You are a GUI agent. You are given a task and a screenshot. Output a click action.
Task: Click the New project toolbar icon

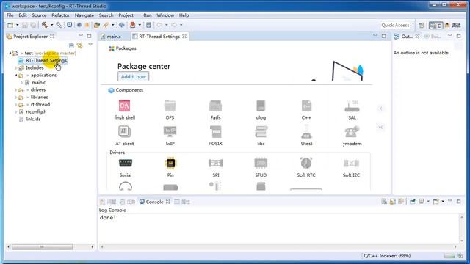(10, 25)
